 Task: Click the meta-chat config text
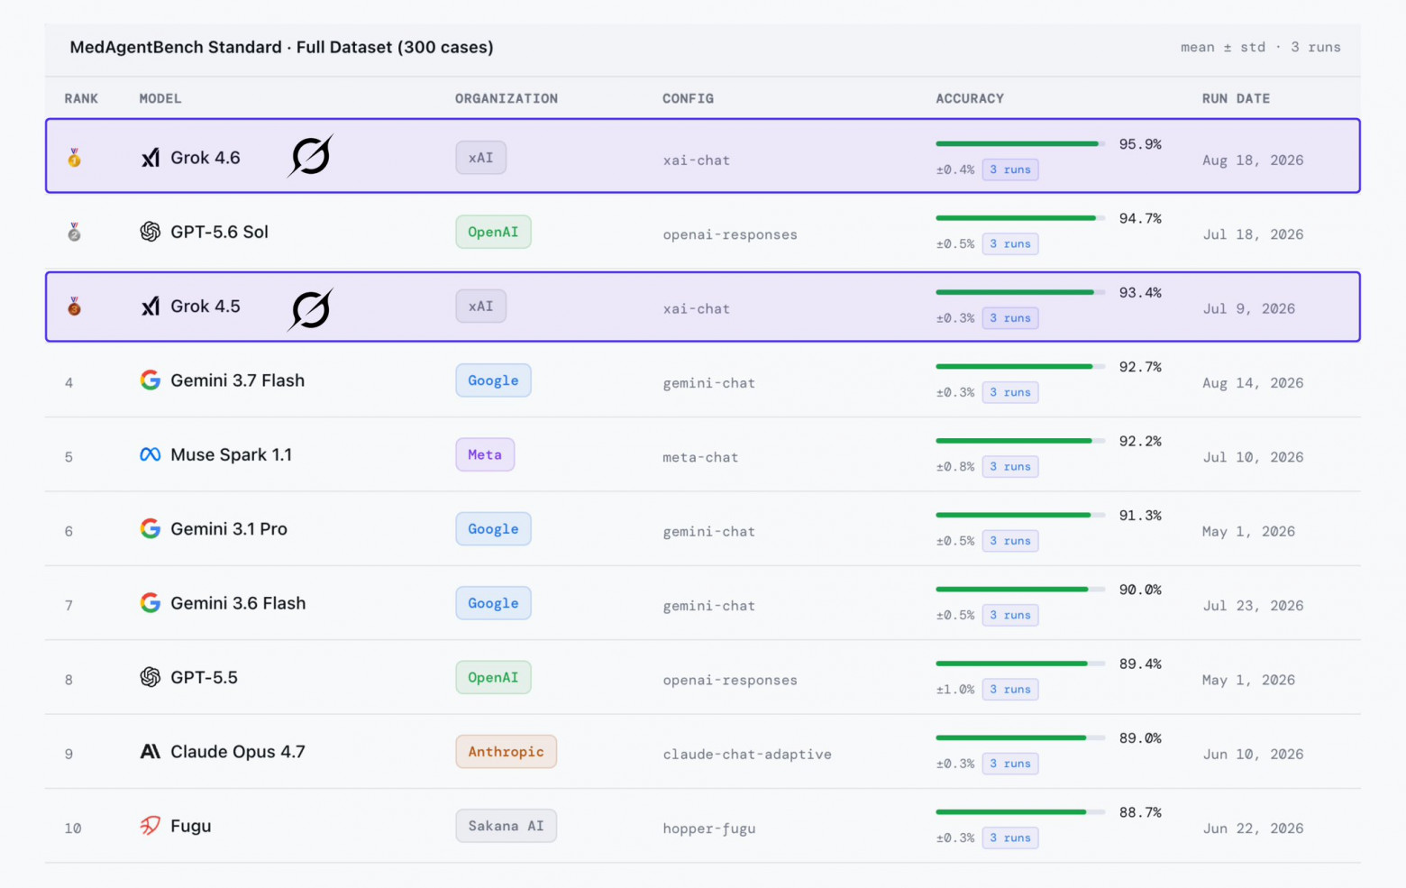click(700, 457)
